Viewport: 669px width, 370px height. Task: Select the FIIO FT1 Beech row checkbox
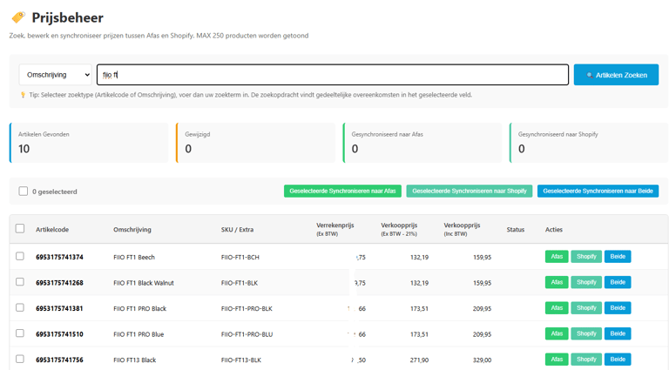(20, 257)
